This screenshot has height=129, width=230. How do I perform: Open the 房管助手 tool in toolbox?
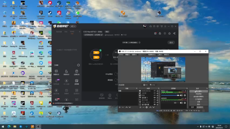(x=66, y=73)
